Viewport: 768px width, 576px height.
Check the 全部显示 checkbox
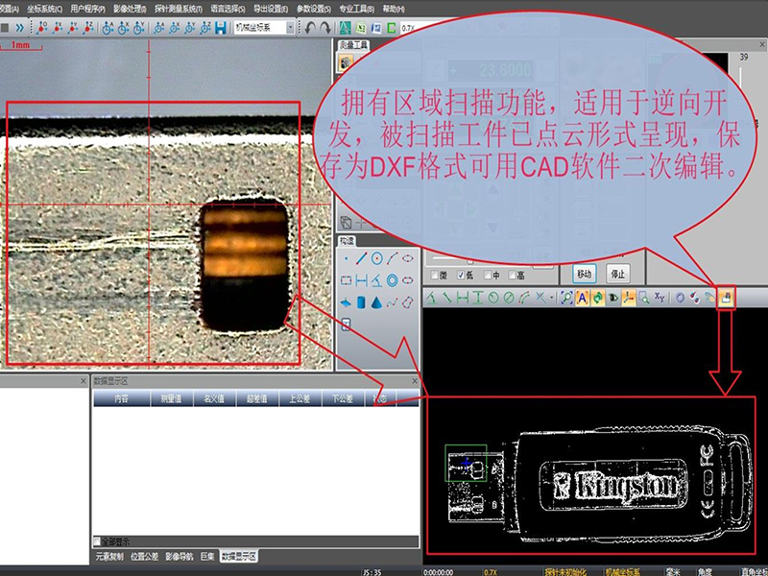(97, 541)
